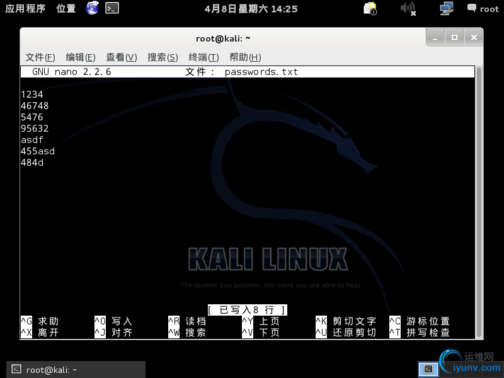The height and width of the screenshot is (378, 504).
Task: Maximize the root@kali terminal window
Action: click(454, 38)
